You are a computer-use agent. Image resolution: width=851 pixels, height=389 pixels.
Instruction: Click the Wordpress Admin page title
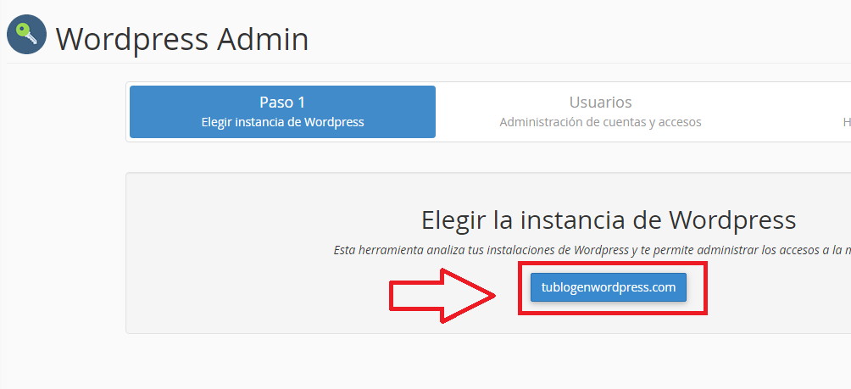(182, 38)
